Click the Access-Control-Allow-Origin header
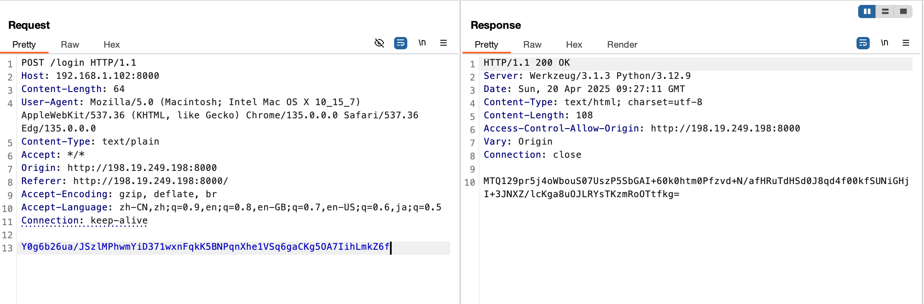 coord(642,129)
